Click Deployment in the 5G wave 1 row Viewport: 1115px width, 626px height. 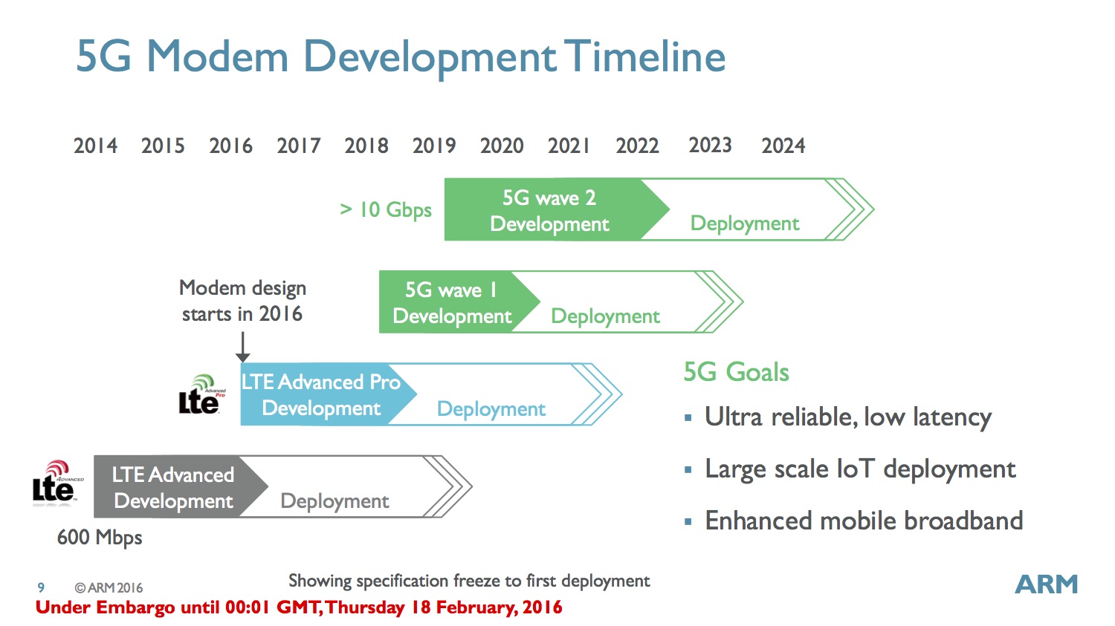(605, 316)
